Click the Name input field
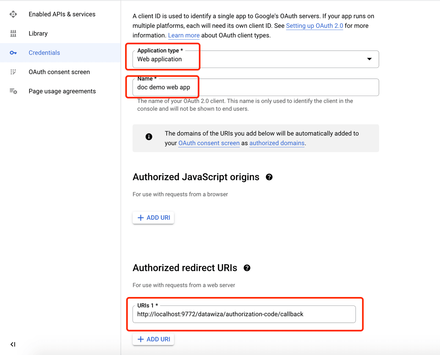Image resolution: width=440 pixels, height=355 pixels. (256, 87)
